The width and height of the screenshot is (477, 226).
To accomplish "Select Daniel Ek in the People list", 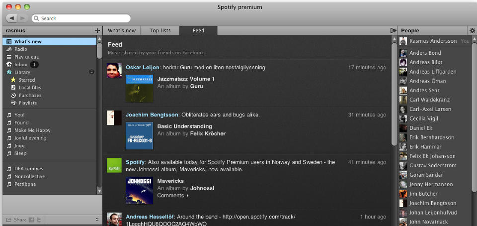I will pyautogui.click(x=435, y=128).
